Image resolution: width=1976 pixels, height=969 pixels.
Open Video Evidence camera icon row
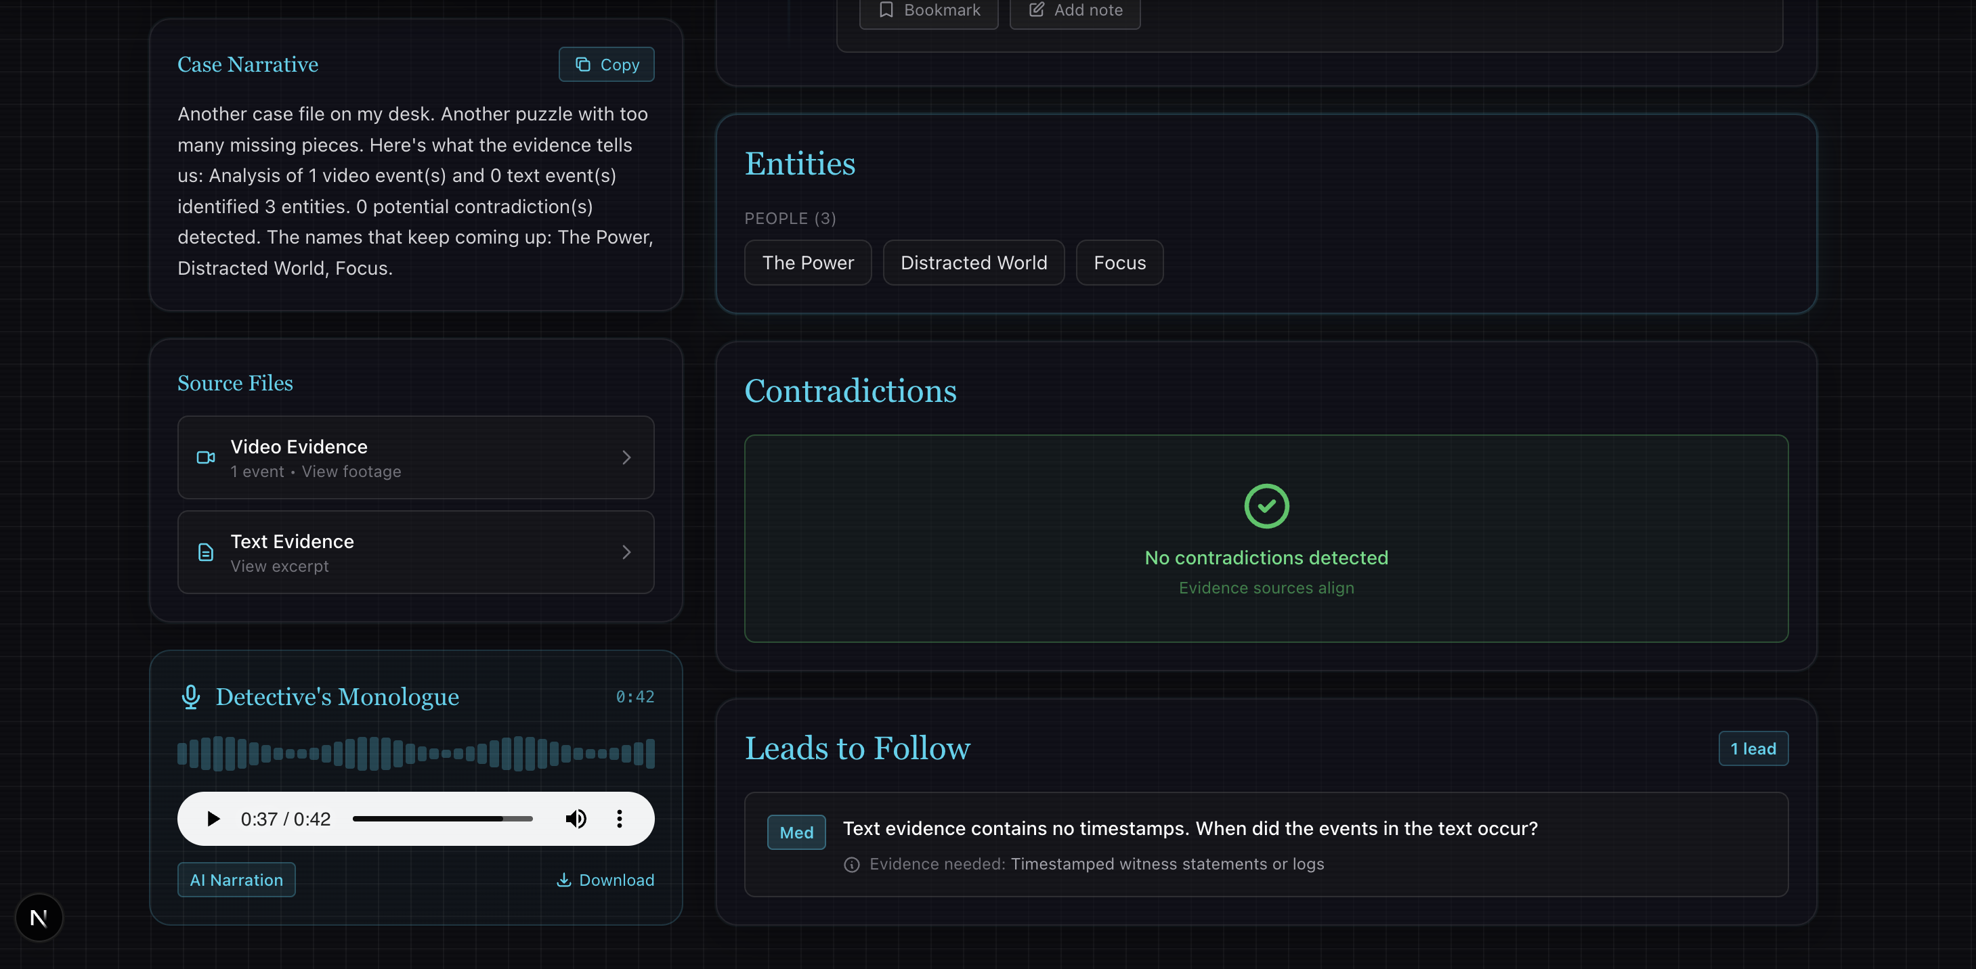coord(206,457)
